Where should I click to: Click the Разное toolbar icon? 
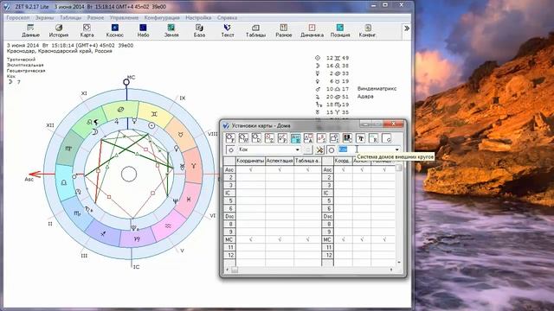[x=284, y=31]
